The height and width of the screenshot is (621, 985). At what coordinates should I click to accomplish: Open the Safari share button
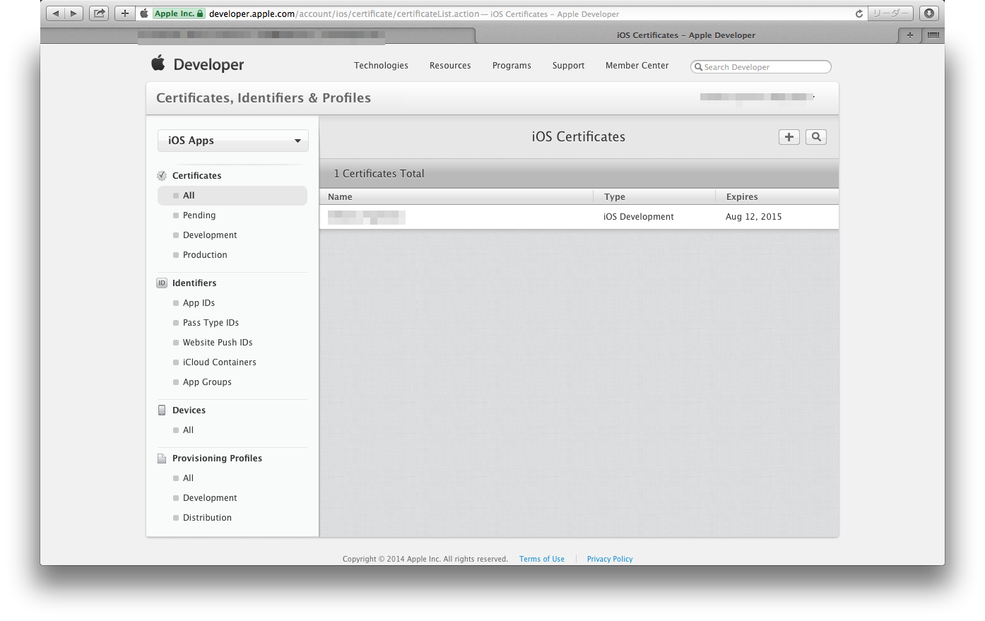click(99, 13)
